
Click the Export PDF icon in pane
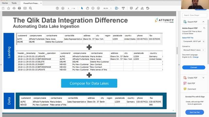click(185, 22)
